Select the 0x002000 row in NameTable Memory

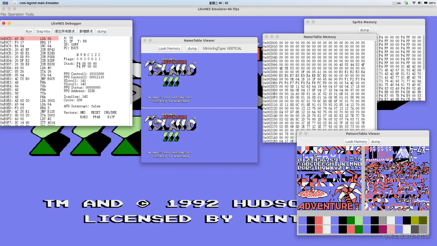click(x=314, y=43)
